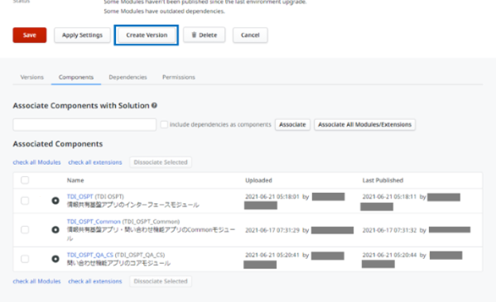The height and width of the screenshot is (302, 496).
Task: Click the Last Published column header
Action: pyautogui.click(x=383, y=180)
